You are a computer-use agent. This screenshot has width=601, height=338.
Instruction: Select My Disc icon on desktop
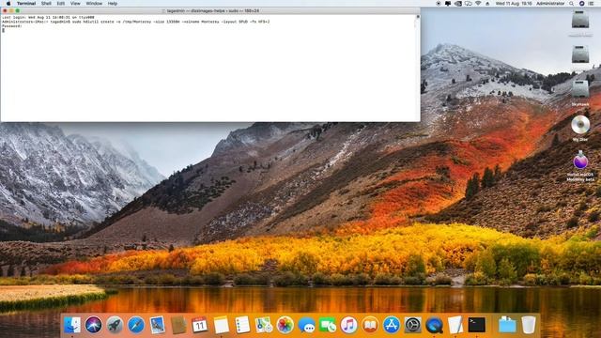pos(580,128)
